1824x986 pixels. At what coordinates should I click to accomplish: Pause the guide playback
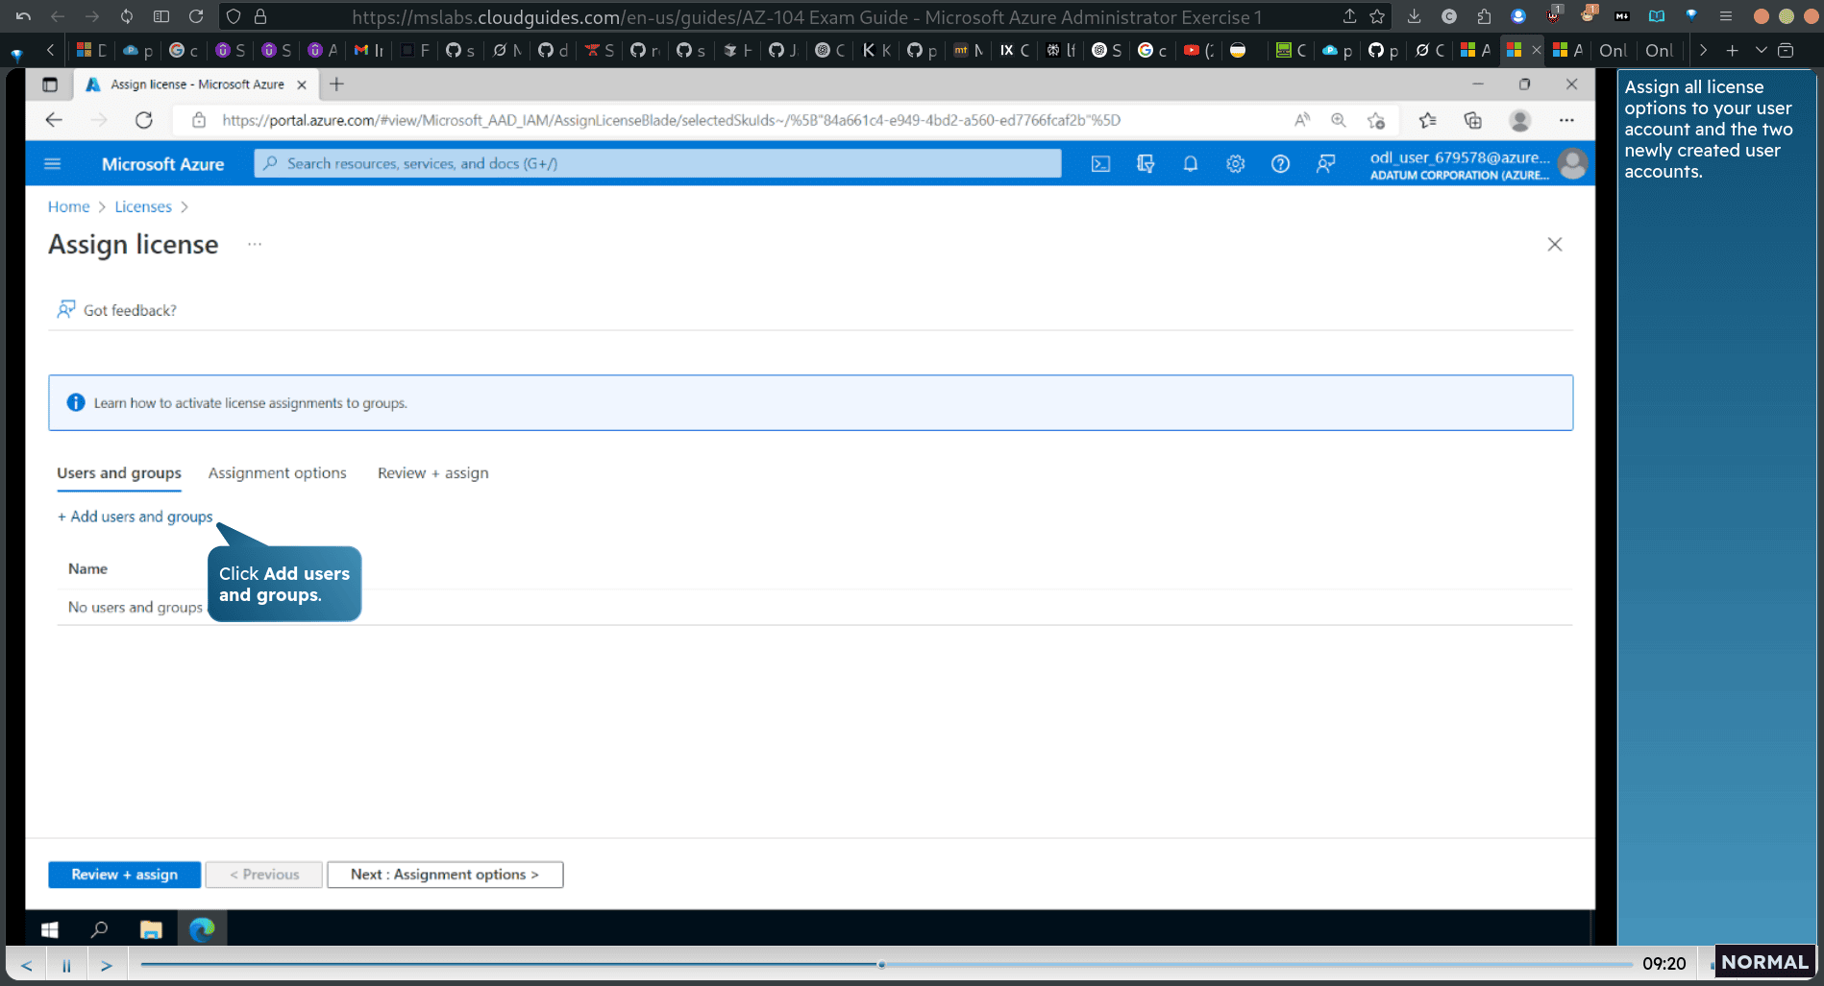pos(66,965)
